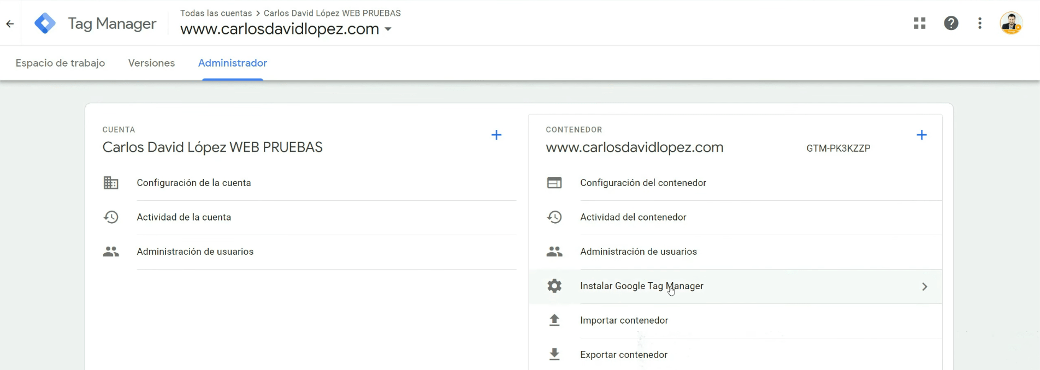1040x370 pixels.
Task: Open the Google apps grid icon
Action: point(920,23)
